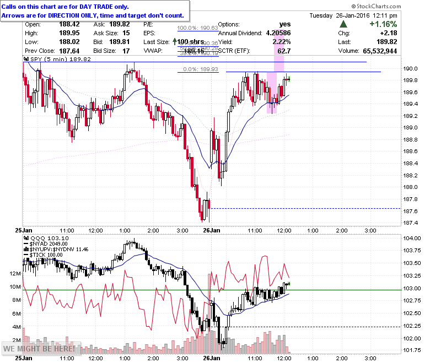Image resolution: width=430 pixels, height=363 pixels.
Task: Click the Chg value +2.18
Action: (x=388, y=33)
